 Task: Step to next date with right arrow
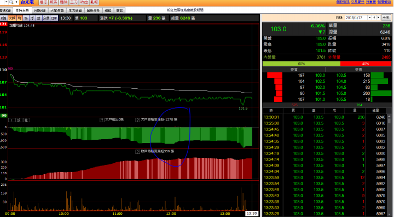click(x=378, y=18)
